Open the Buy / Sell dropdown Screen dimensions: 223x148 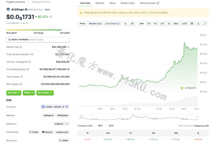pos(14,93)
